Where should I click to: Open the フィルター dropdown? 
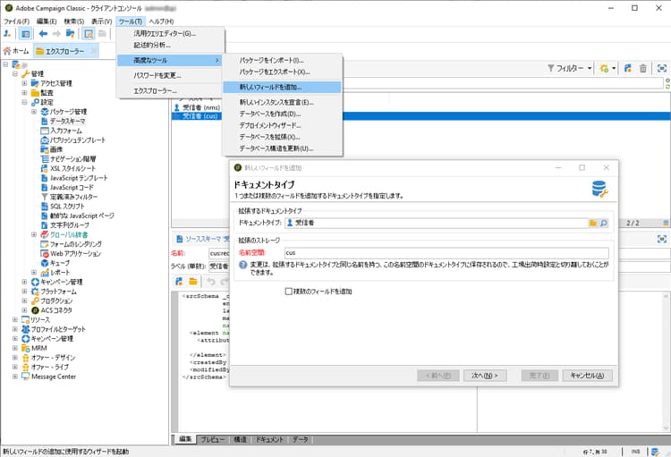(570, 68)
